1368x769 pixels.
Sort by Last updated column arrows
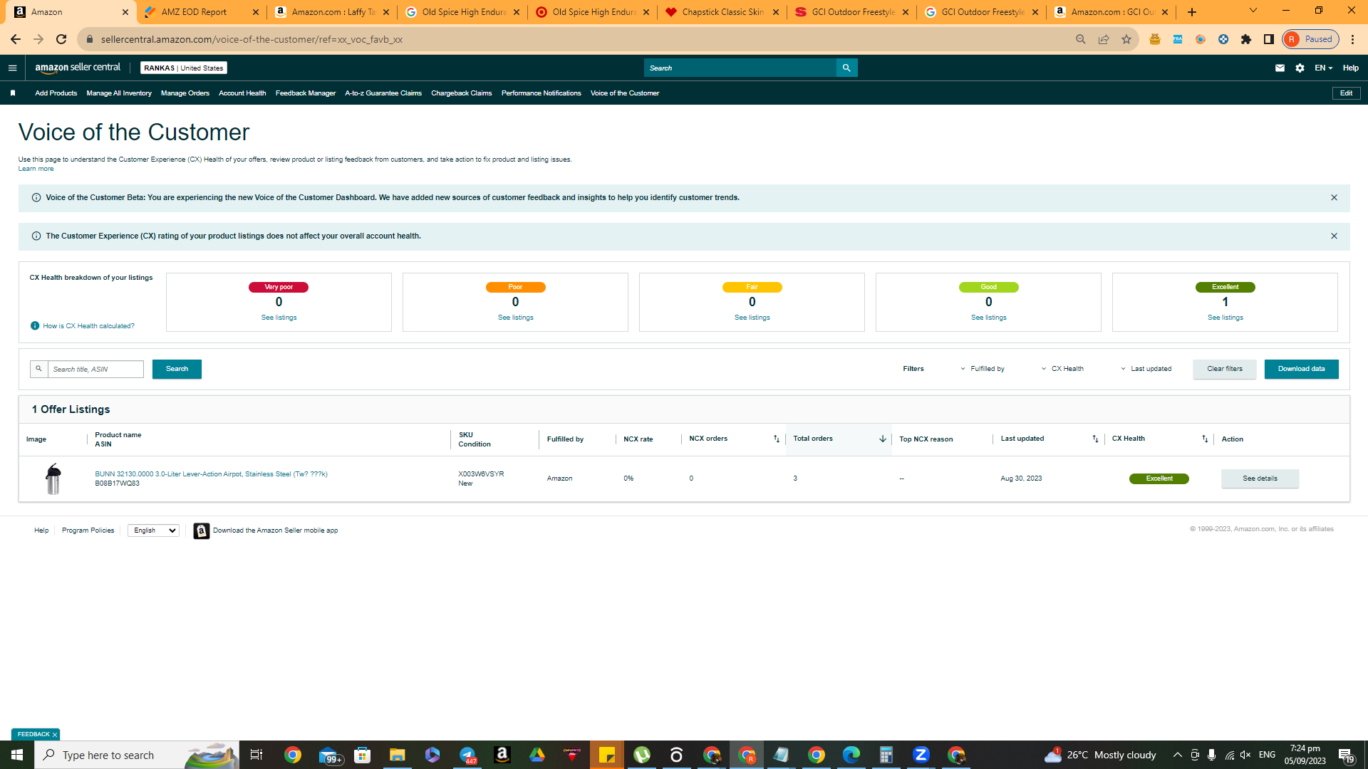1095,439
